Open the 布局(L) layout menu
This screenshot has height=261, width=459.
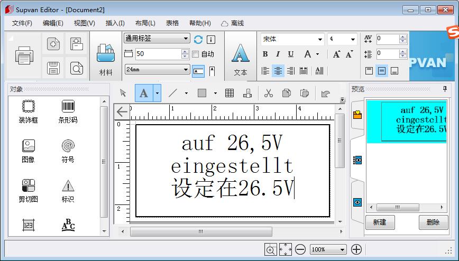[x=145, y=23]
